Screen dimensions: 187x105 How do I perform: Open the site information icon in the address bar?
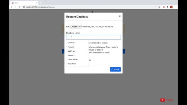(x=24, y=7)
